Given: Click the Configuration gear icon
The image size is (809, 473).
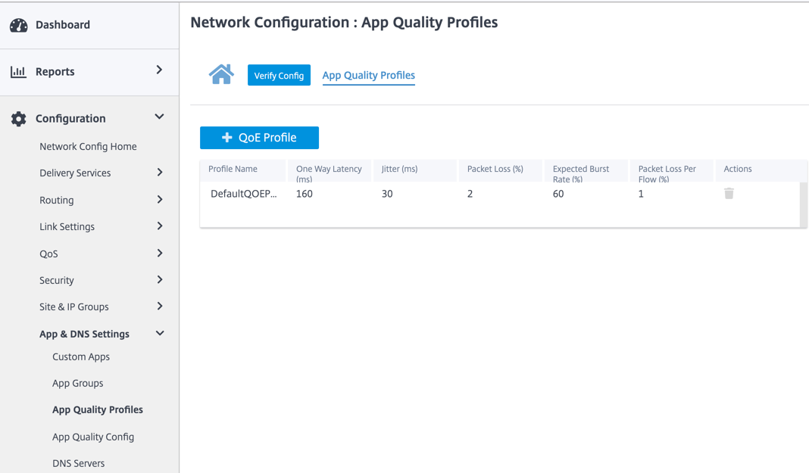Looking at the screenshot, I should (x=19, y=119).
